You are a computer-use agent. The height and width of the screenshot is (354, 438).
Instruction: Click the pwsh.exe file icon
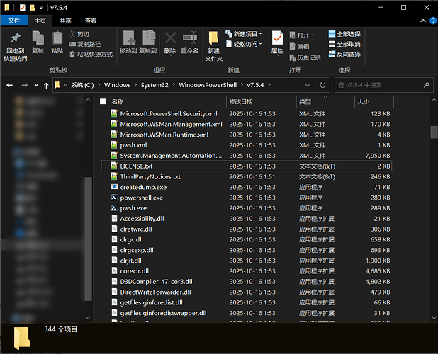coord(114,208)
